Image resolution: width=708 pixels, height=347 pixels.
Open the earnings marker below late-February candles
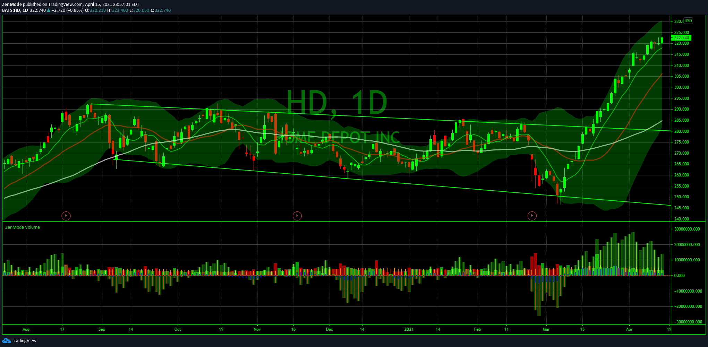[x=532, y=216]
